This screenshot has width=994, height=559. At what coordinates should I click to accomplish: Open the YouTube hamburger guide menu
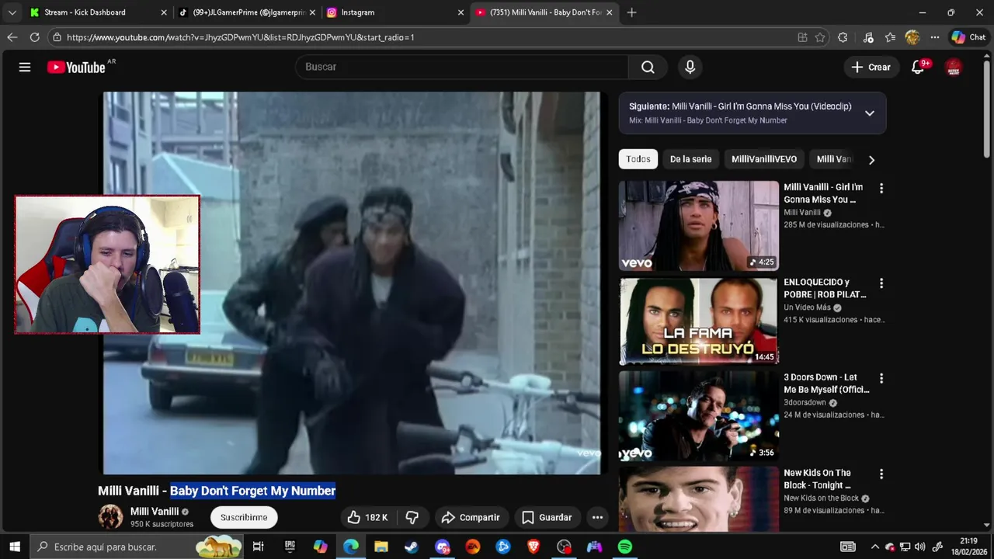(x=25, y=67)
